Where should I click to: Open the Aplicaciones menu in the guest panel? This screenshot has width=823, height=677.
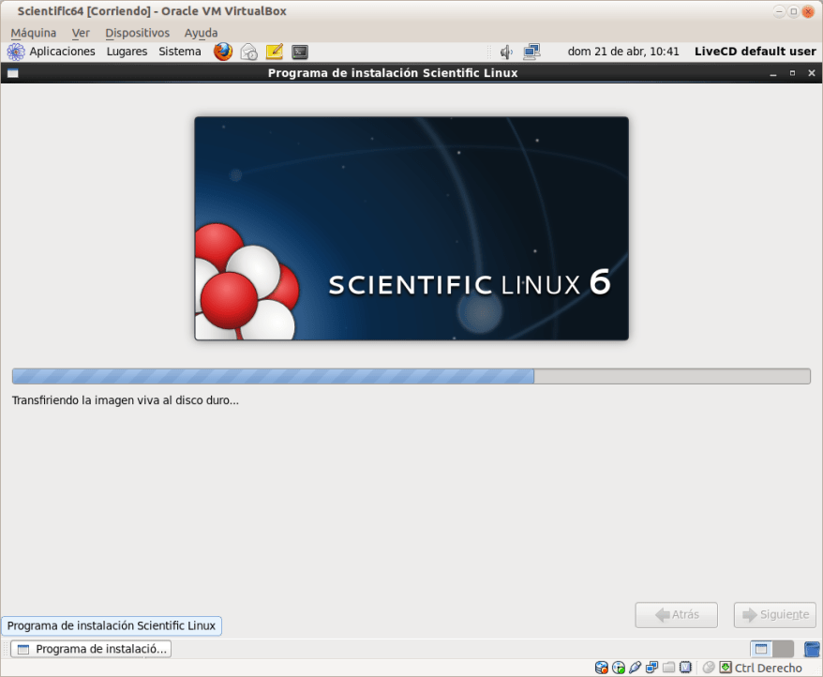pyautogui.click(x=65, y=52)
